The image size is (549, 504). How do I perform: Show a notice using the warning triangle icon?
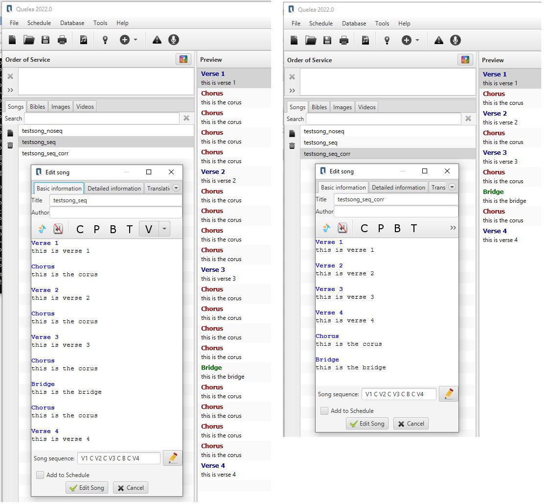(x=156, y=40)
